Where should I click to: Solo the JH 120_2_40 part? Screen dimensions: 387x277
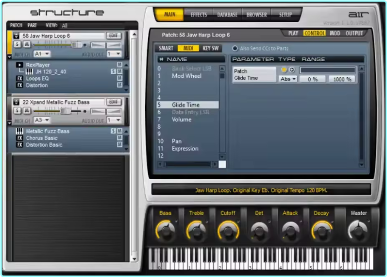pos(113,71)
